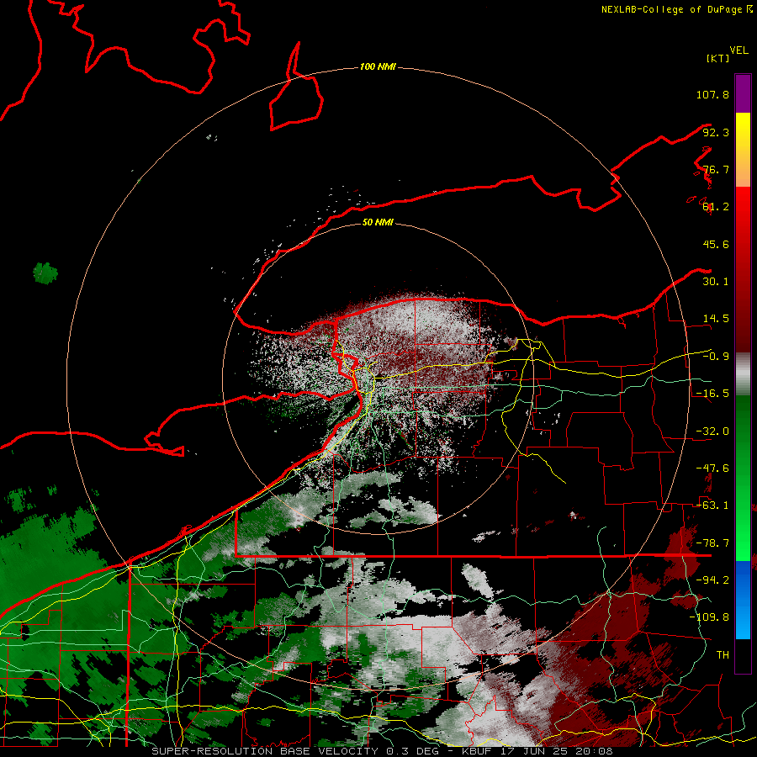
Task: Click the VEL legend title
Action: 738,50
